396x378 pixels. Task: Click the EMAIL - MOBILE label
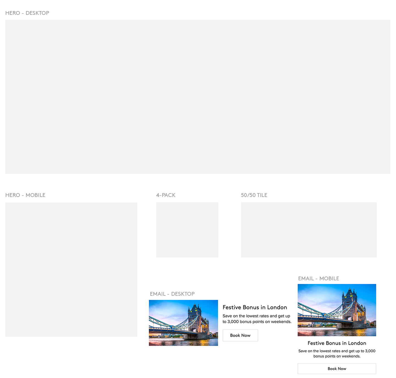coord(318,278)
